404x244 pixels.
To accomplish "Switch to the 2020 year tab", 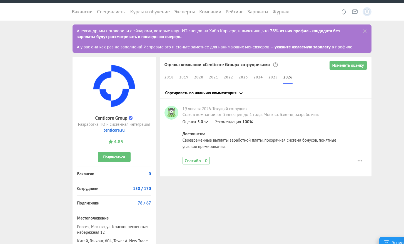I will [199, 77].
